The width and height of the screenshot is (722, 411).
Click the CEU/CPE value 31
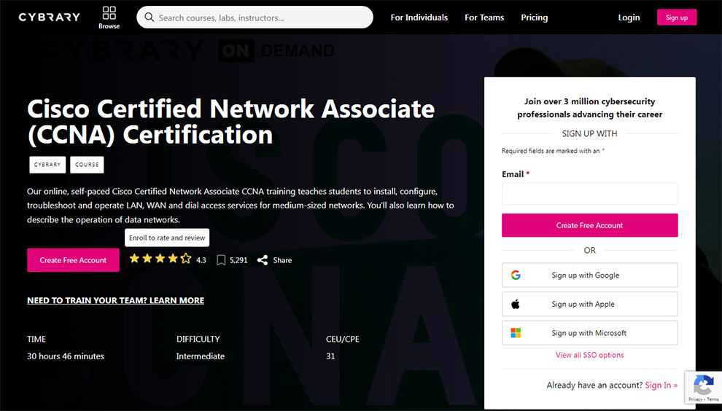(x=330, y=356)
